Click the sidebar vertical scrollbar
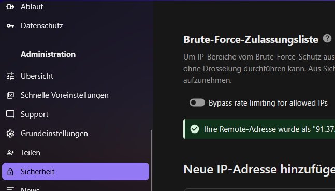 (x=151, y=160)
